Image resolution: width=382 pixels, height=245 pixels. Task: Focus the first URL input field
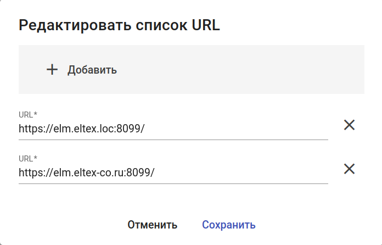[220, 129]
